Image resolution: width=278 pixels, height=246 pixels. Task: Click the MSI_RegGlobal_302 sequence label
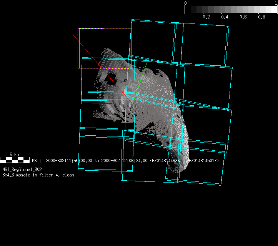(x=22, y=169)
